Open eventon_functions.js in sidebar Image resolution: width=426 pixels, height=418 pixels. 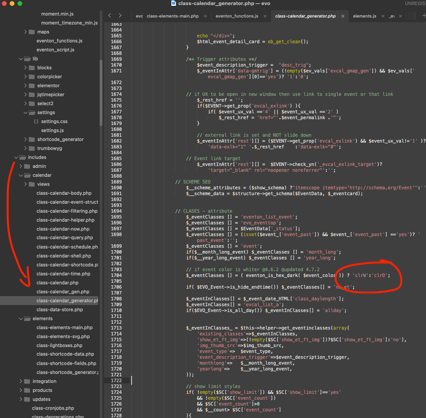coord(59,41)
